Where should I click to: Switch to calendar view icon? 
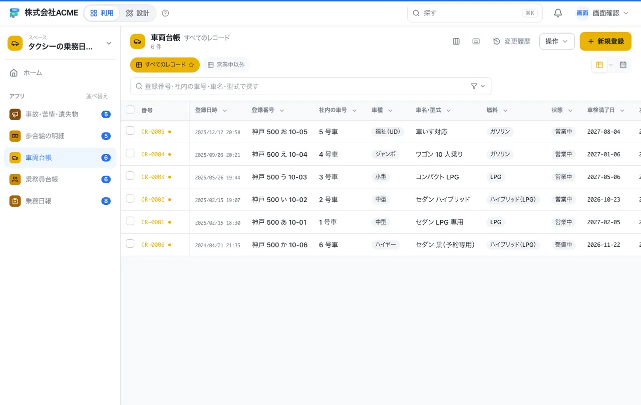pyautogui.click(x=623, y=65)
